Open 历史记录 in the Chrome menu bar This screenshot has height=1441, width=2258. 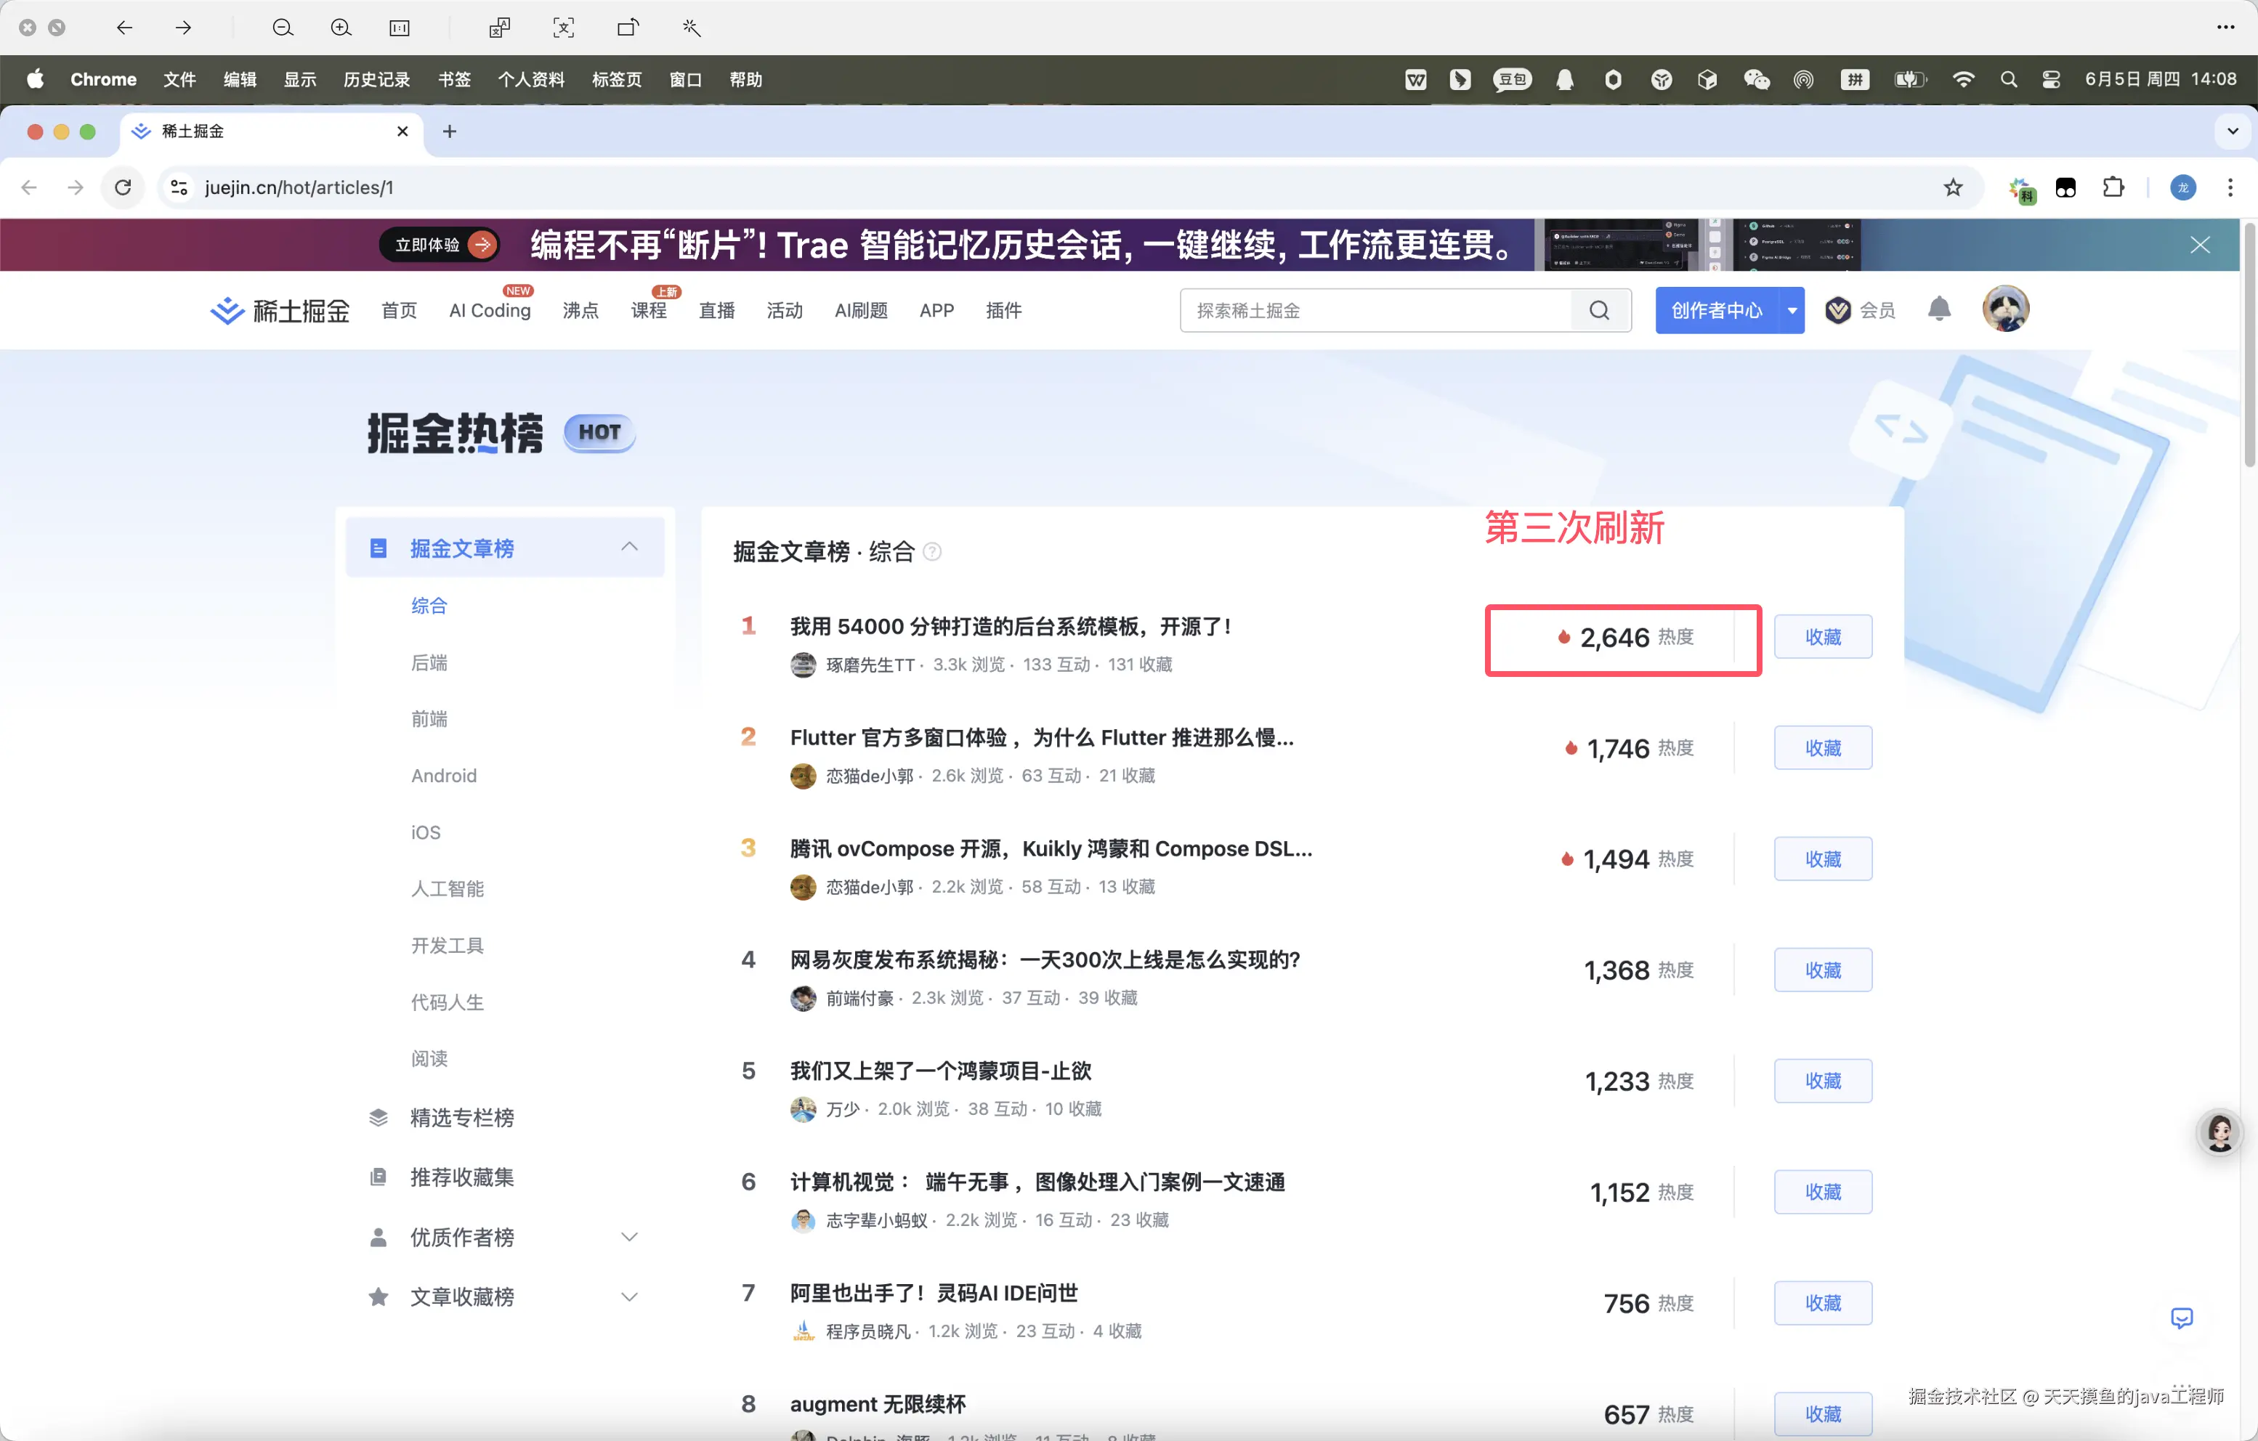376,80
